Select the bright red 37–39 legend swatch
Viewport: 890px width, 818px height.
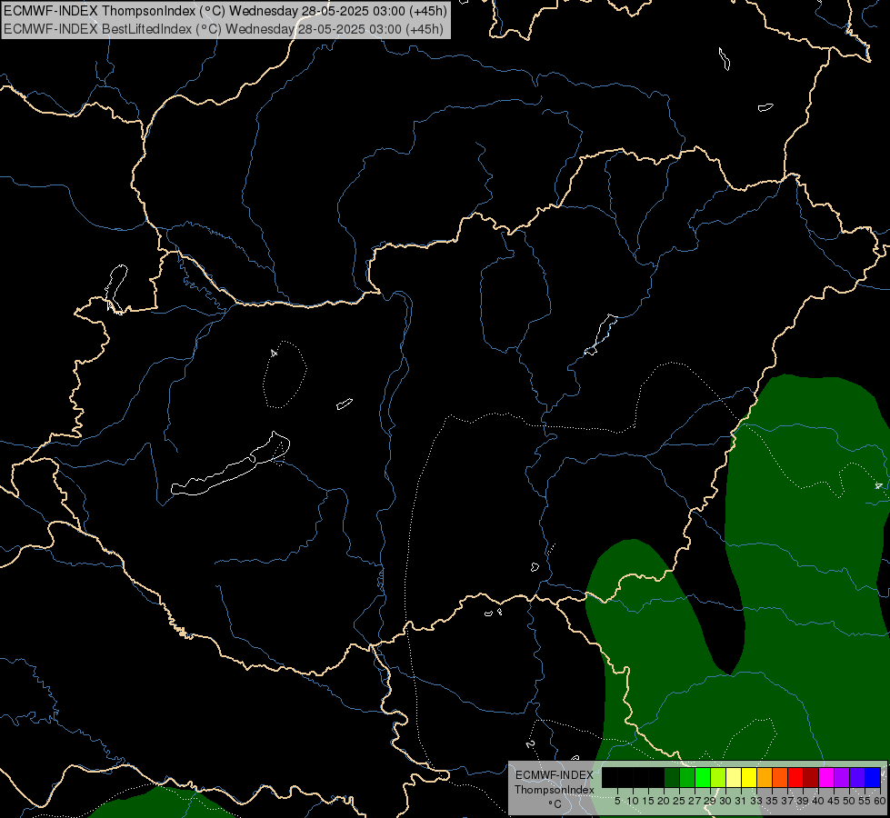795,777
